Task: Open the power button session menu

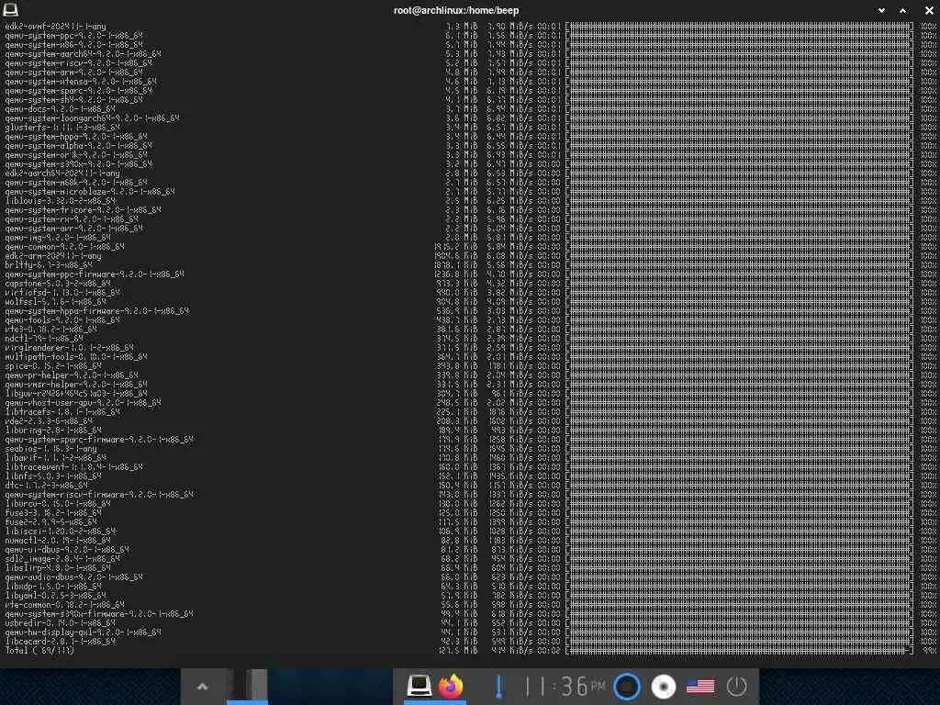Action: pyautogui.click(x=737, y=686)
